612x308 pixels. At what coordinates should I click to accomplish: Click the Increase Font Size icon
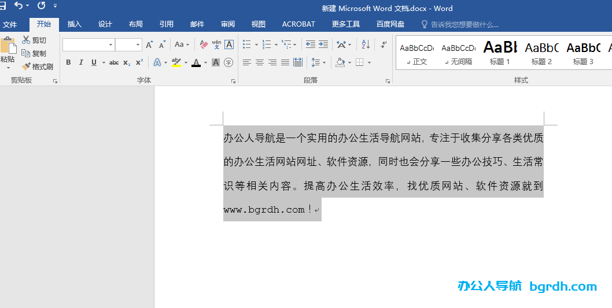coord(149,44)
